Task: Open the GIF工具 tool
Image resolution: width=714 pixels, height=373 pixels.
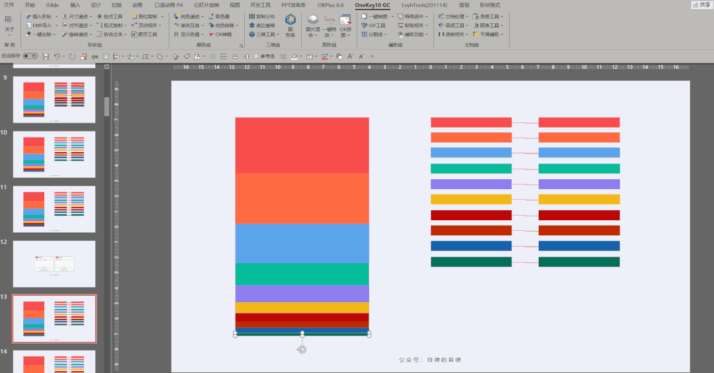Action: coord(373,26)
